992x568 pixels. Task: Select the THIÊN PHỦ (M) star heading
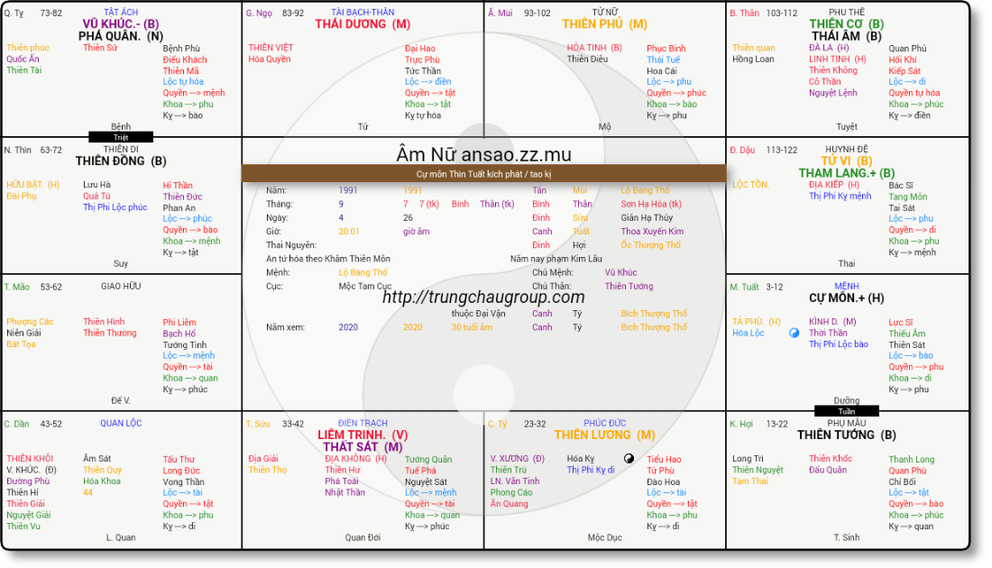coord(604,24)
